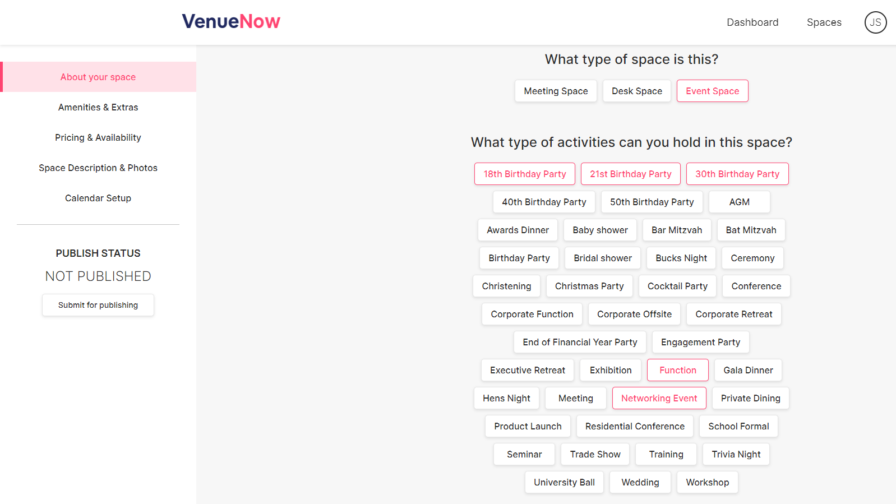Select Ceremony activity
Viewport: 896px width, 504px height.
752,258
